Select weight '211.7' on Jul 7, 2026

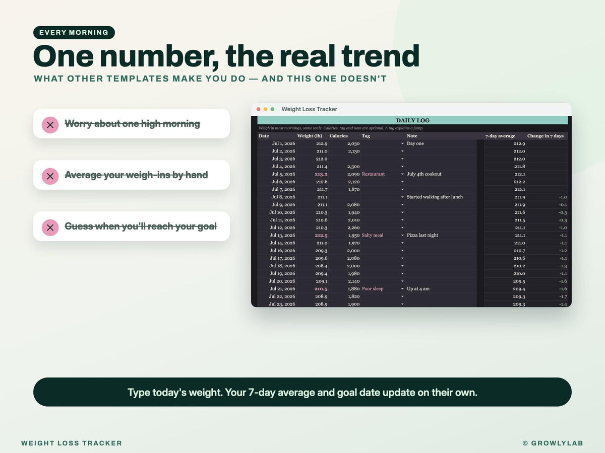tap(313, 189)
